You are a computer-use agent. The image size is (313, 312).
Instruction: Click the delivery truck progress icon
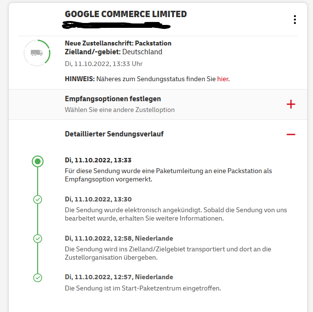point(37,53)
